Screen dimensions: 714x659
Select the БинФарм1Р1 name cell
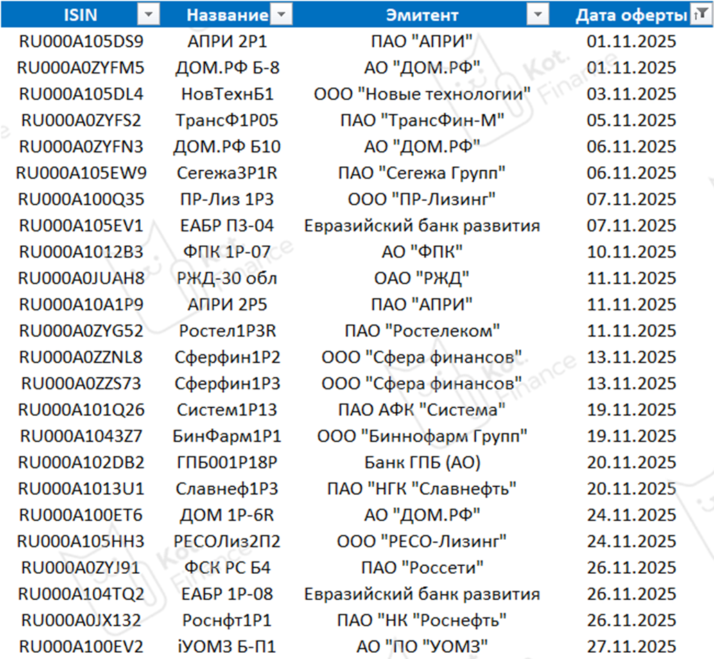tap(227, 436)
